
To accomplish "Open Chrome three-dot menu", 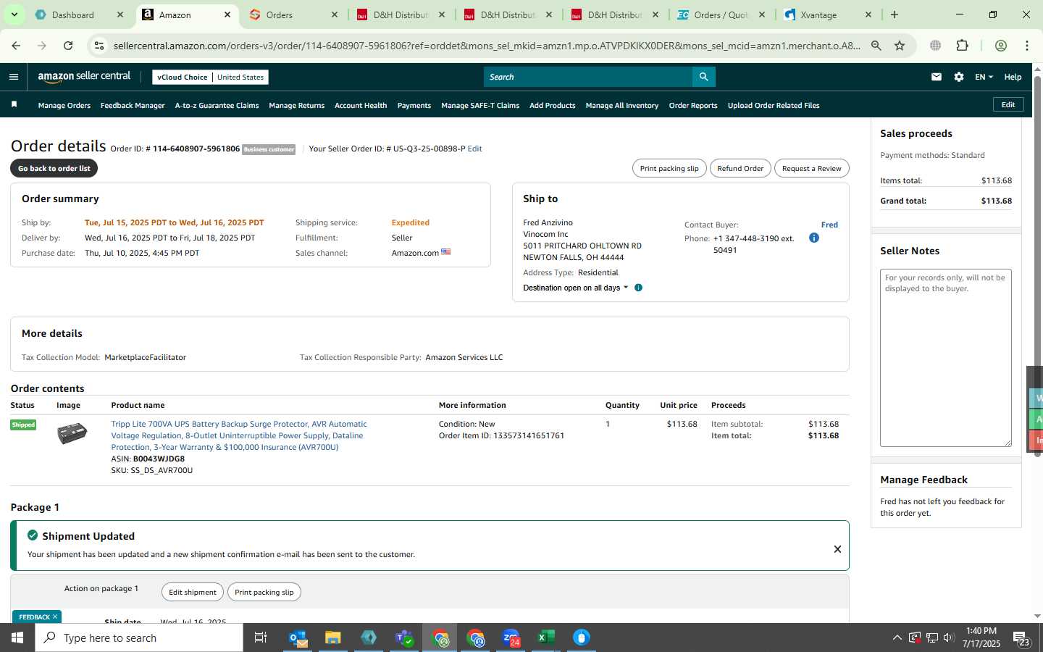I will point(1026,46).
